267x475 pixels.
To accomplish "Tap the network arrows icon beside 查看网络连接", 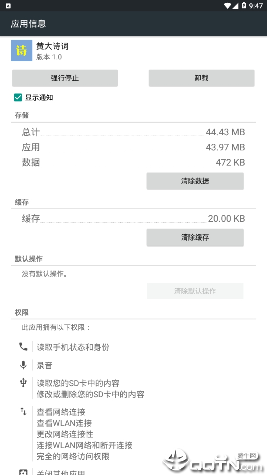I will tap(23, 411).
